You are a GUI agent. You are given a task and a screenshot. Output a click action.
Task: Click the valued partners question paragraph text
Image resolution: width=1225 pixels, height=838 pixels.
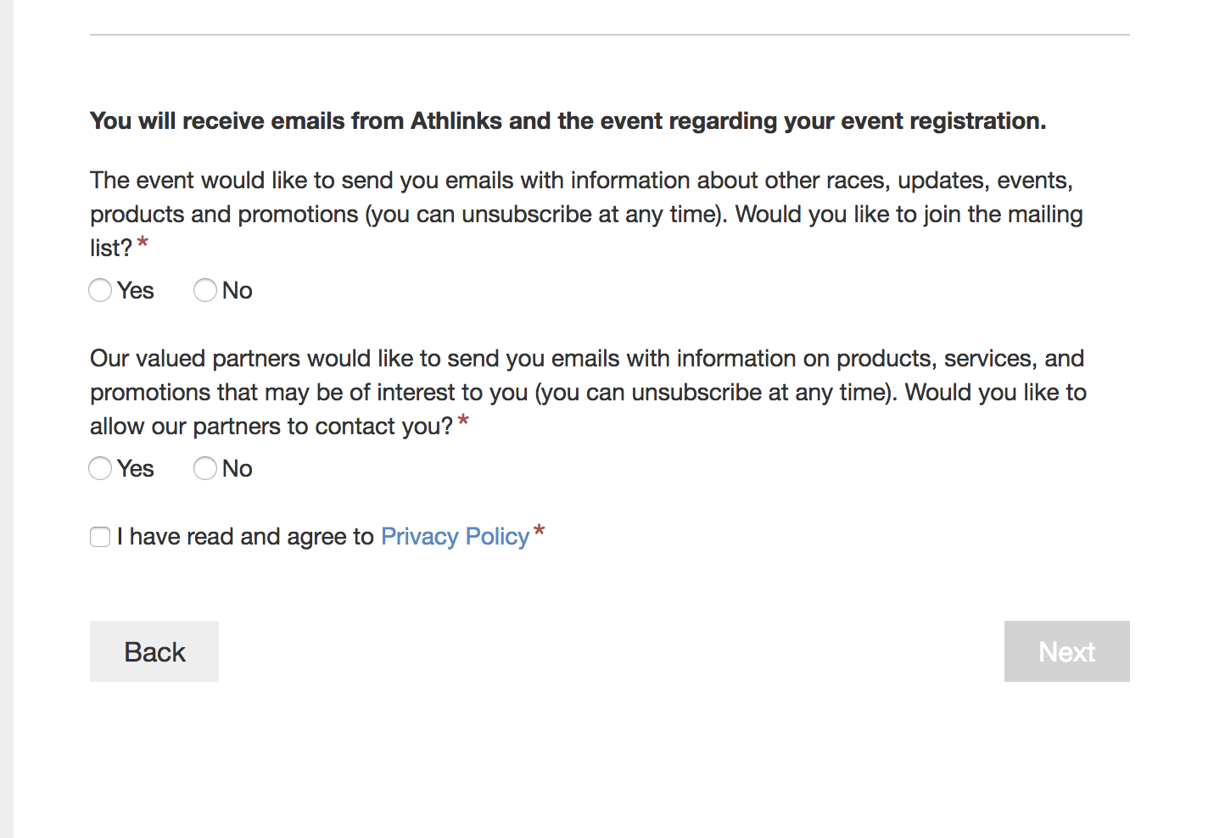[x=588, y=392]
